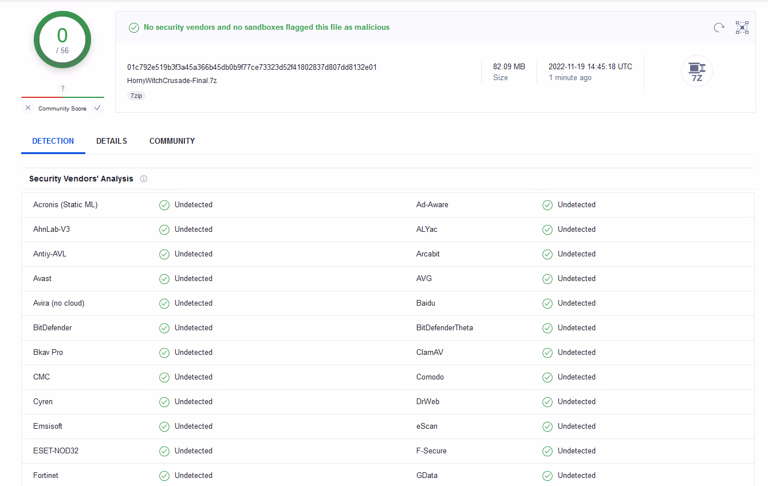
Task: Click the check icon for Ad-Aware
Action: coord(548,205)
